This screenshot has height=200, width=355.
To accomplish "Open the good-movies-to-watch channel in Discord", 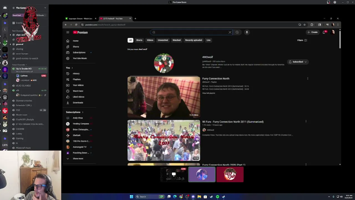I will click(x=26, y=59).
